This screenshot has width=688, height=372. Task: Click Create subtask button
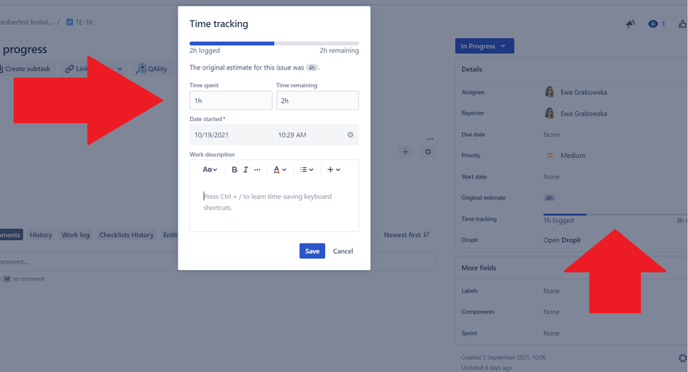26,68
